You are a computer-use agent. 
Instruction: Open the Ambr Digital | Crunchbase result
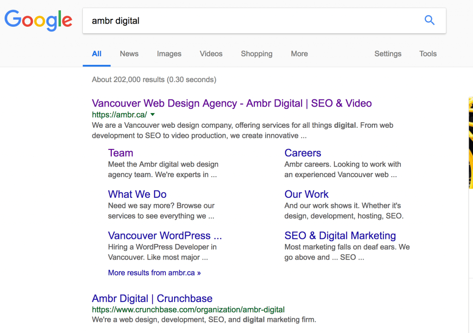pos(152,298)
